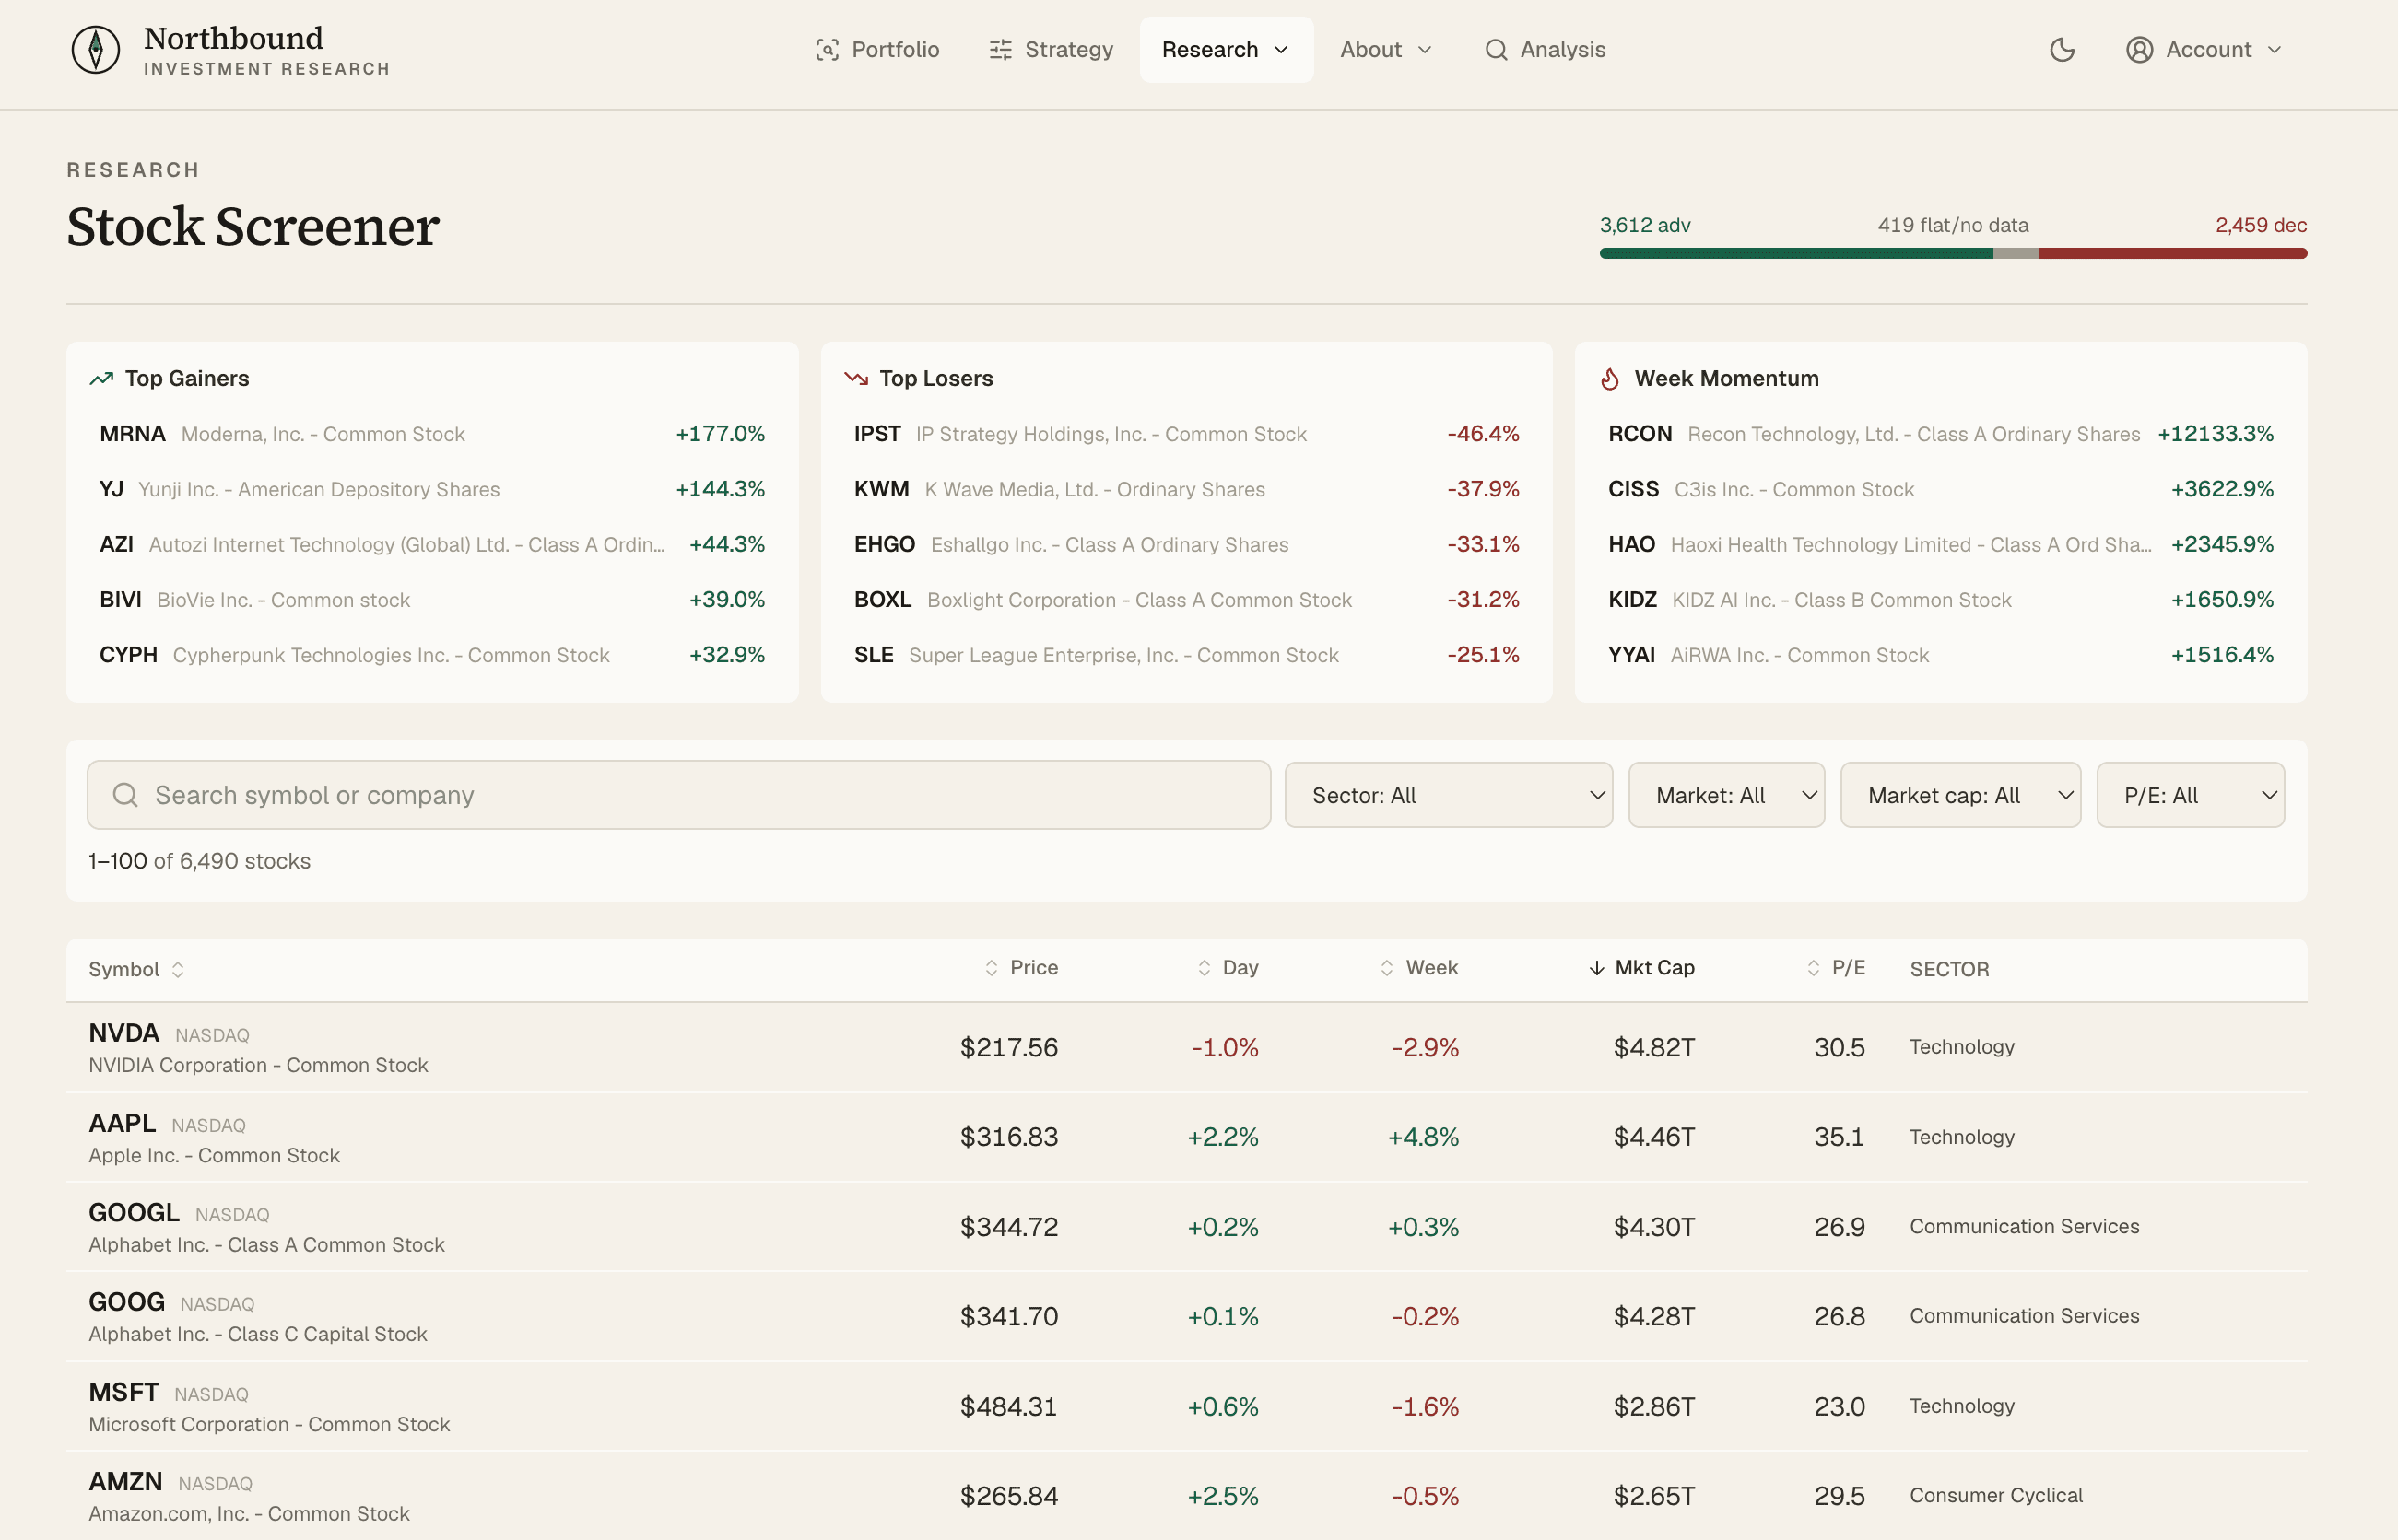Sort the table by Symbol column
Screen dimensions: 2398x1540
(x=136, y=969)
